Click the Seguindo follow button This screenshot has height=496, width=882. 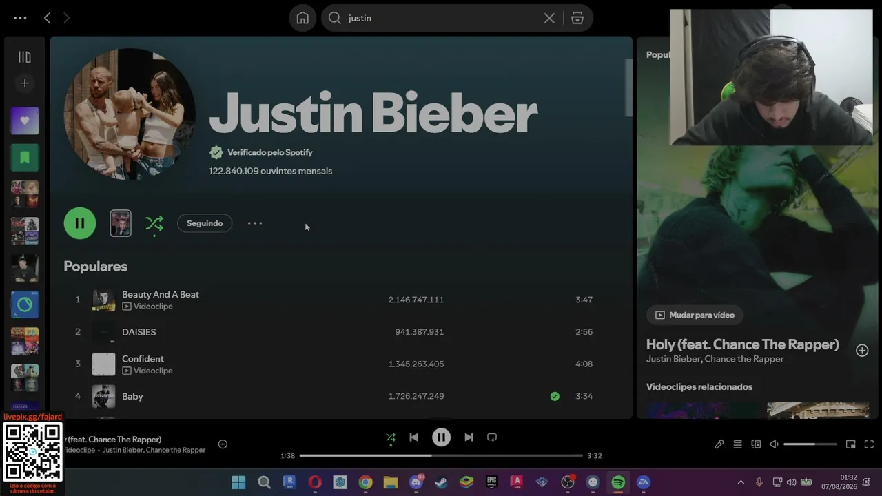coord(205,223)
